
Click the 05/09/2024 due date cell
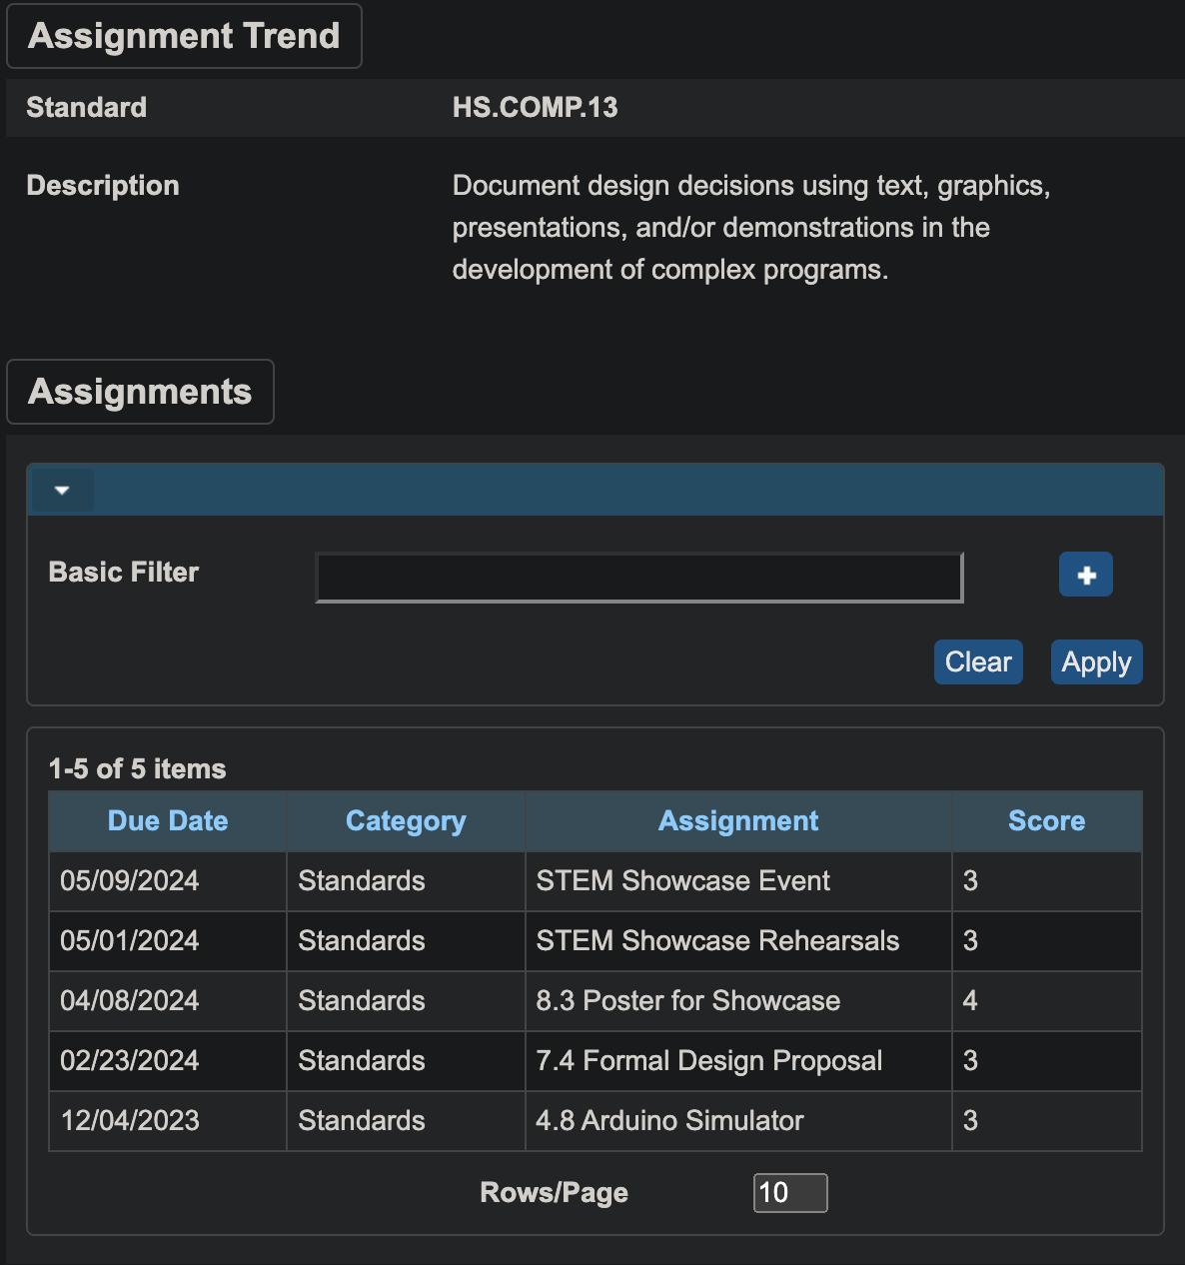pos(130,881)
